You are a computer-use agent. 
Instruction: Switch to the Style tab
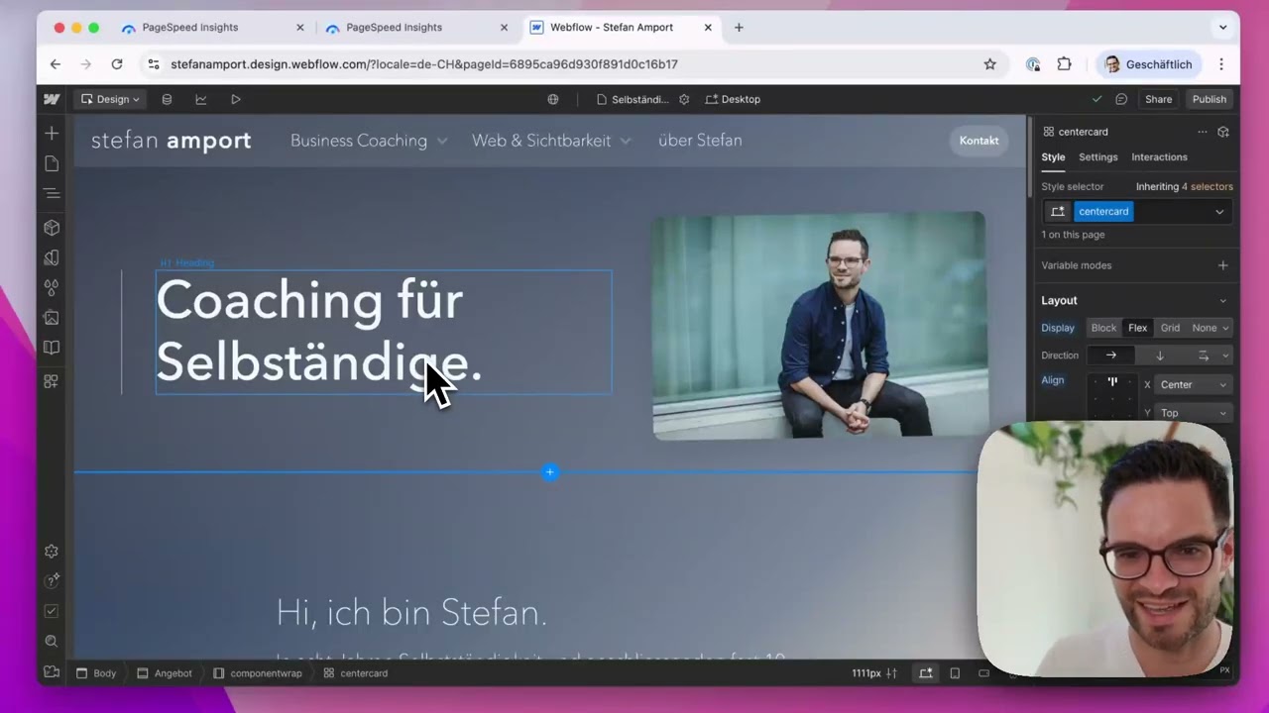(1053, 157)
